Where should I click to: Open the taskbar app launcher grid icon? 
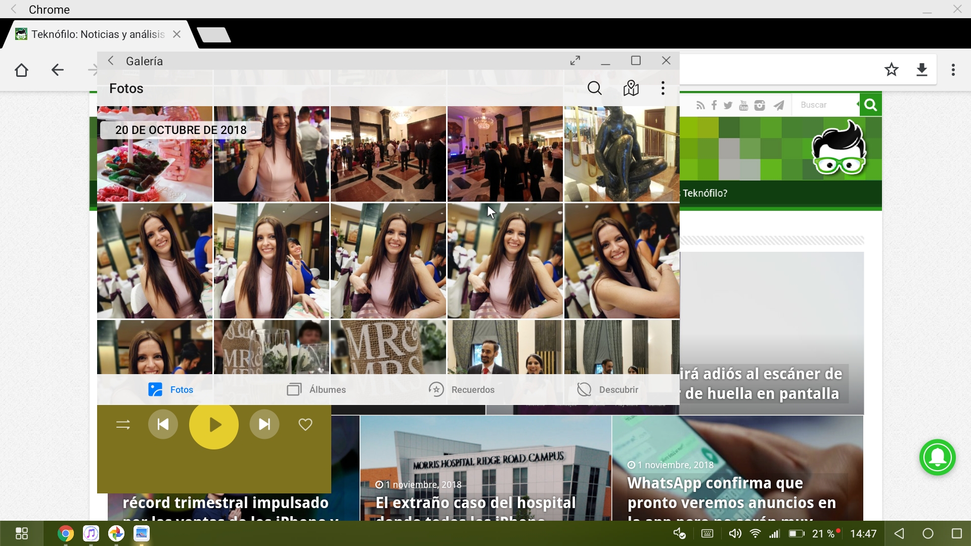pos(22,533)
